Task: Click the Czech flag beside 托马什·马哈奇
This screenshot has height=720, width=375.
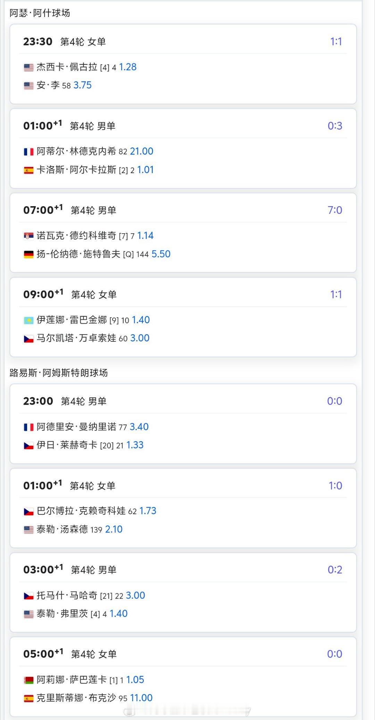Action: point(28,596)
